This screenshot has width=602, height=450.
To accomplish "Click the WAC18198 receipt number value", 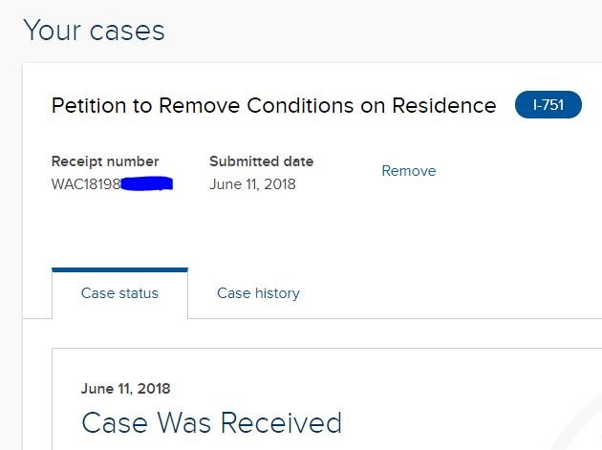I will [86, 184].
